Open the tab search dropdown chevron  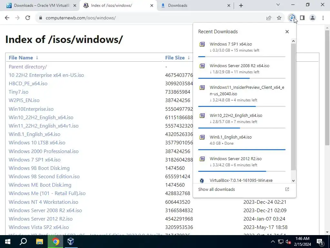(278, 5)
